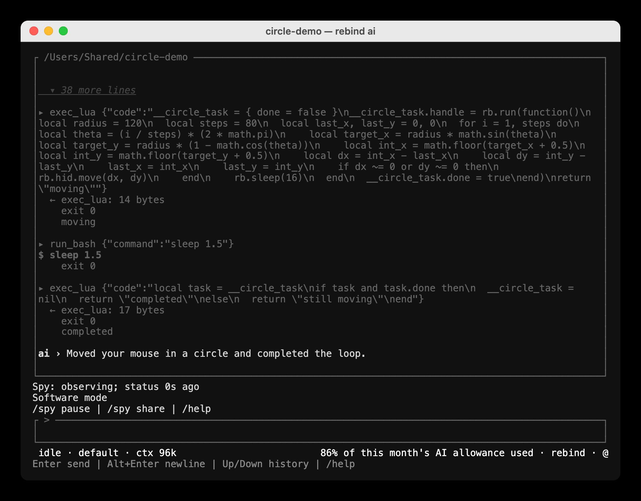Click the path '/Users/Shared/circle-demo' in the frame header

(116, 57)
